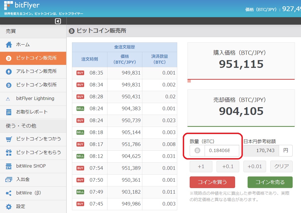Open the bitWire SHOP menu item
This screenshot has height=213, width=301.
click(33, 166)
